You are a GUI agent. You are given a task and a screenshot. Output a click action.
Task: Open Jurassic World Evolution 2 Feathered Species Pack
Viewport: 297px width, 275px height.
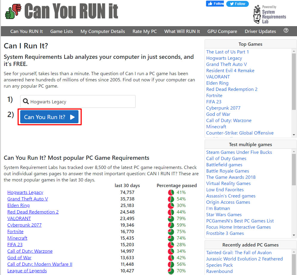click(244, 262)
